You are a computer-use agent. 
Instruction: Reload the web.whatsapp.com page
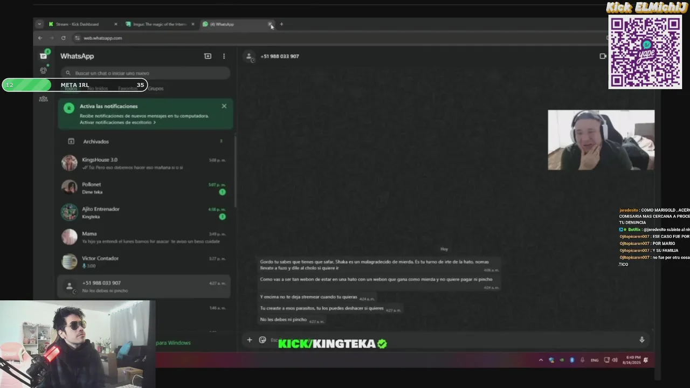click(x=63, y=38)
